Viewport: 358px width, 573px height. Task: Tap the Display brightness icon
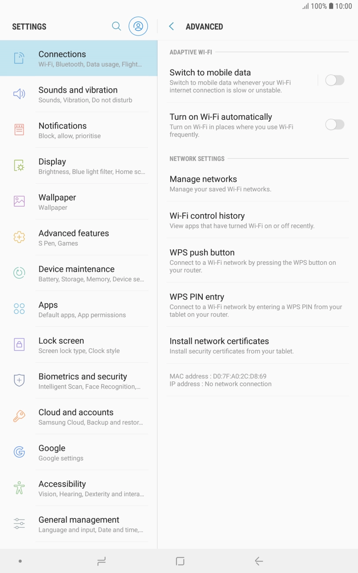tap(19, 166)
